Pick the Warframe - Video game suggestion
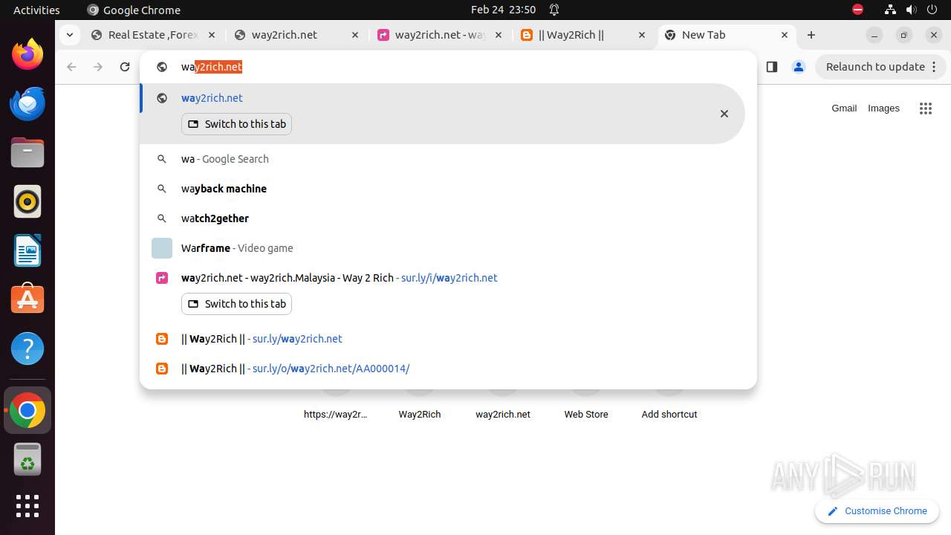The image size is (951, 535). (x=448, y=248)
